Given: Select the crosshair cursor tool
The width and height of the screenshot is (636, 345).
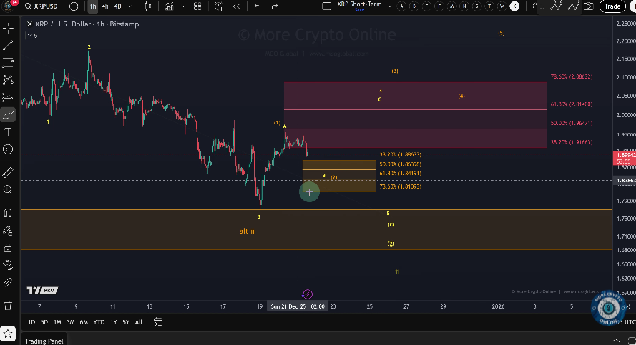Looking at the screenshot, I should pos(8,29).
